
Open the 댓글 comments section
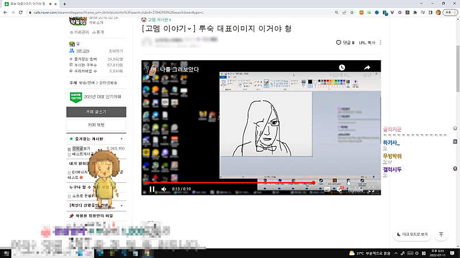point(345,42)
